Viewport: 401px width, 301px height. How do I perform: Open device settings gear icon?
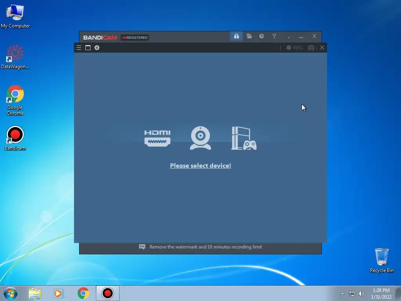coord(97,47)
